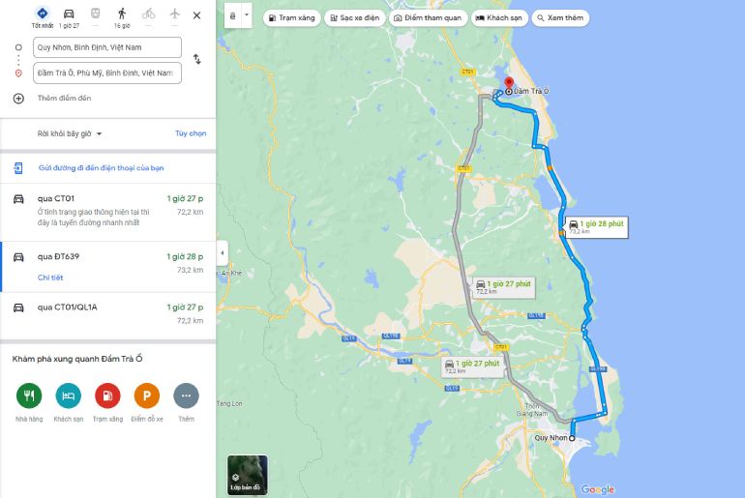Send directions to your phone link
This screenshot has width=745, height=498.
(x=102, y=168)
